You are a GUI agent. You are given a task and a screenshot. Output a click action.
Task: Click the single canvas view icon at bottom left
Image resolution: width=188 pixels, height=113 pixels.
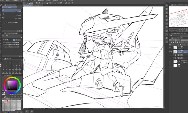tap(27, 111)
